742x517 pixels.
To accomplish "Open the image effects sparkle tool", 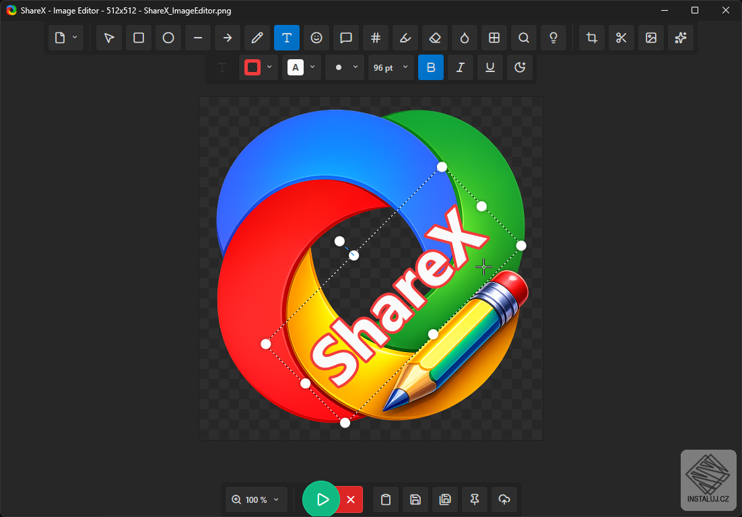I will pyautogui.click(x=681, y=38).
